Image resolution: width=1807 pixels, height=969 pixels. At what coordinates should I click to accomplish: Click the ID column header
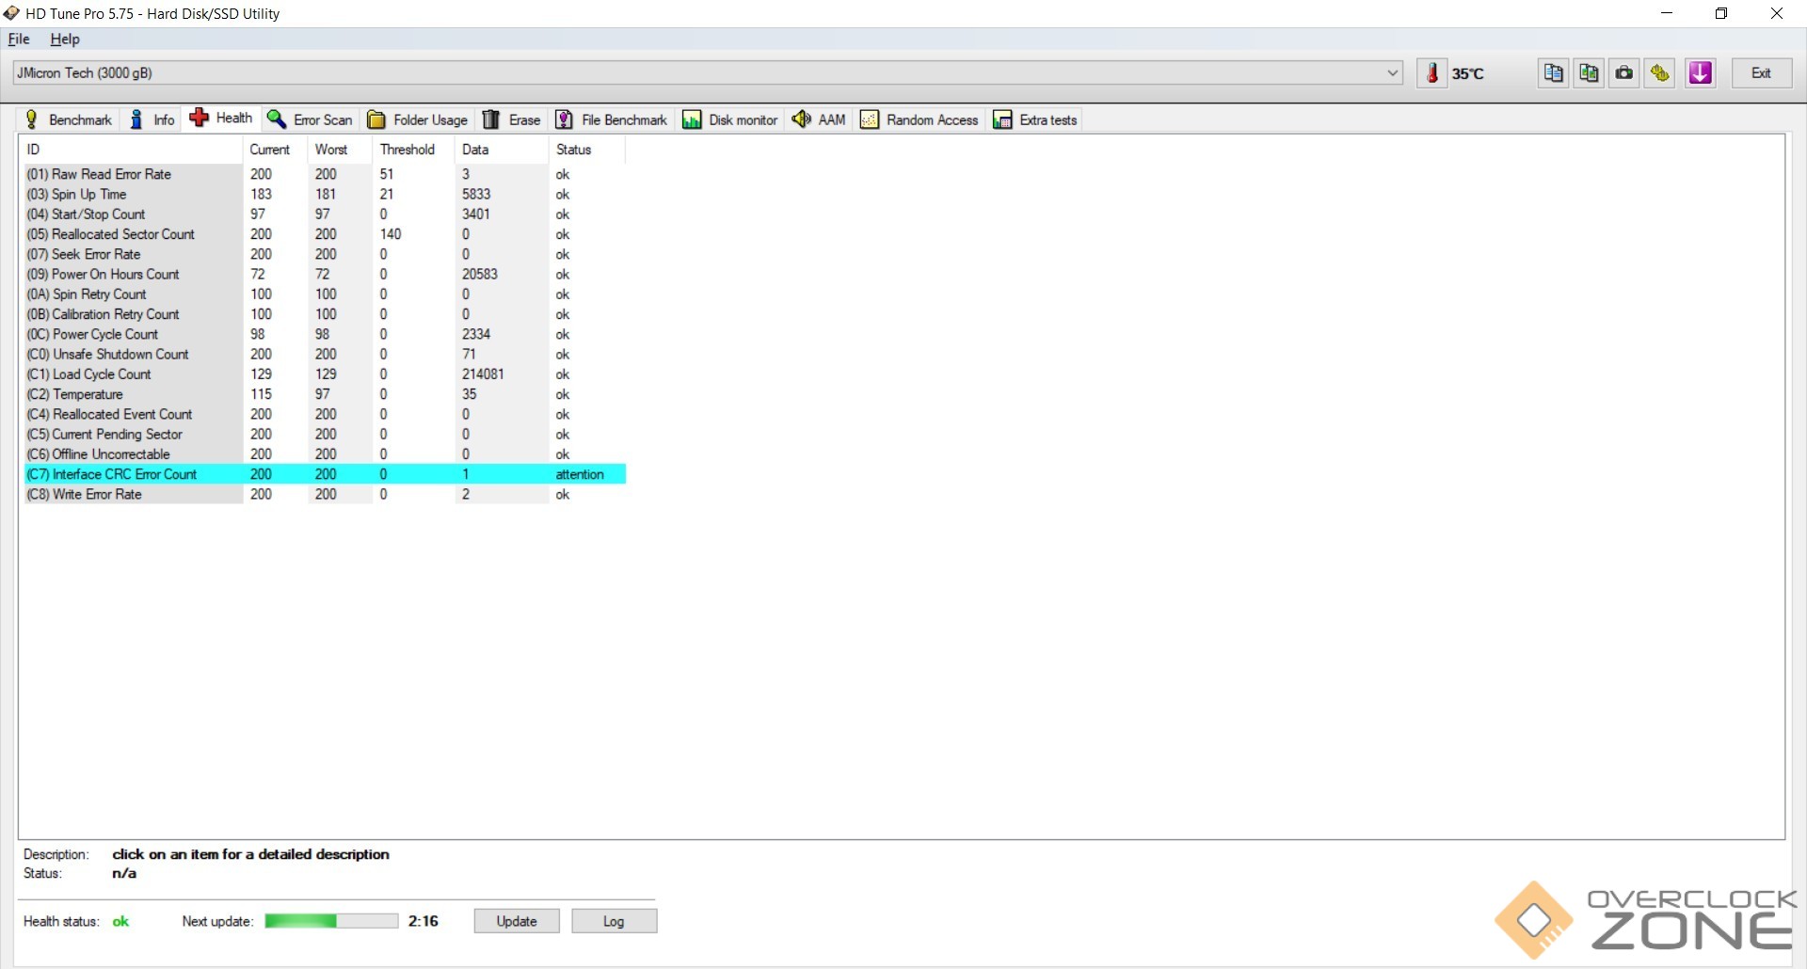(x=133, y=150)
